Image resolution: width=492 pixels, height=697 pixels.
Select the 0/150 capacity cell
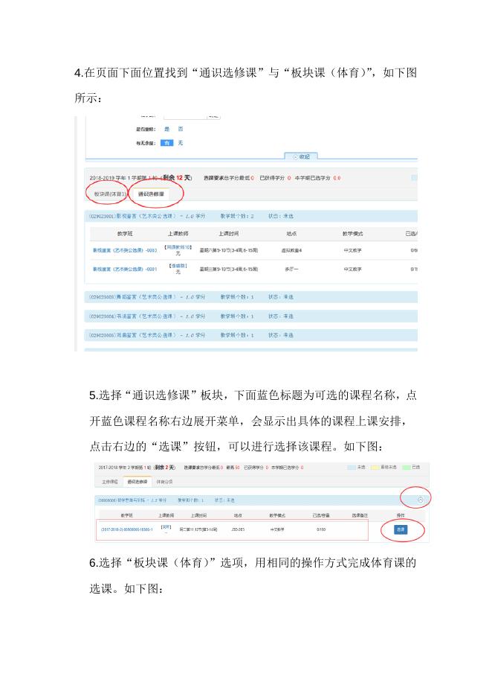tap(321, 530)
